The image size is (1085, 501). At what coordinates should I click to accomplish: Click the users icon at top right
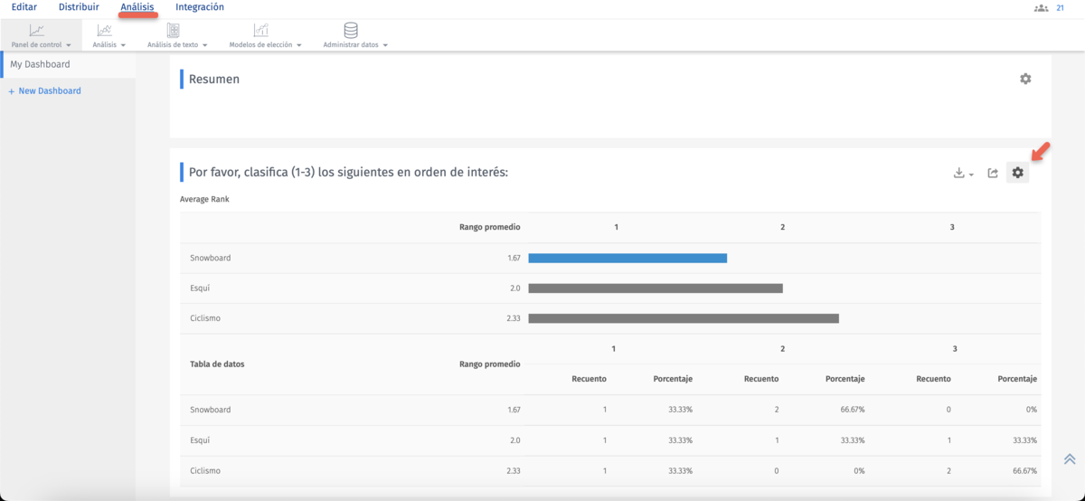pyautogui.click(x=1041, y=8)
